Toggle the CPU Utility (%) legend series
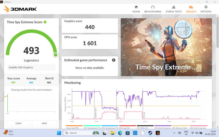 tap(145, 127)
